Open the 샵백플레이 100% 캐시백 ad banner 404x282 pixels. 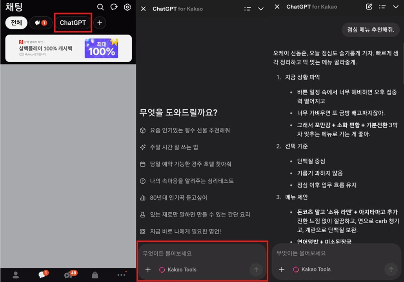[69, 49]
